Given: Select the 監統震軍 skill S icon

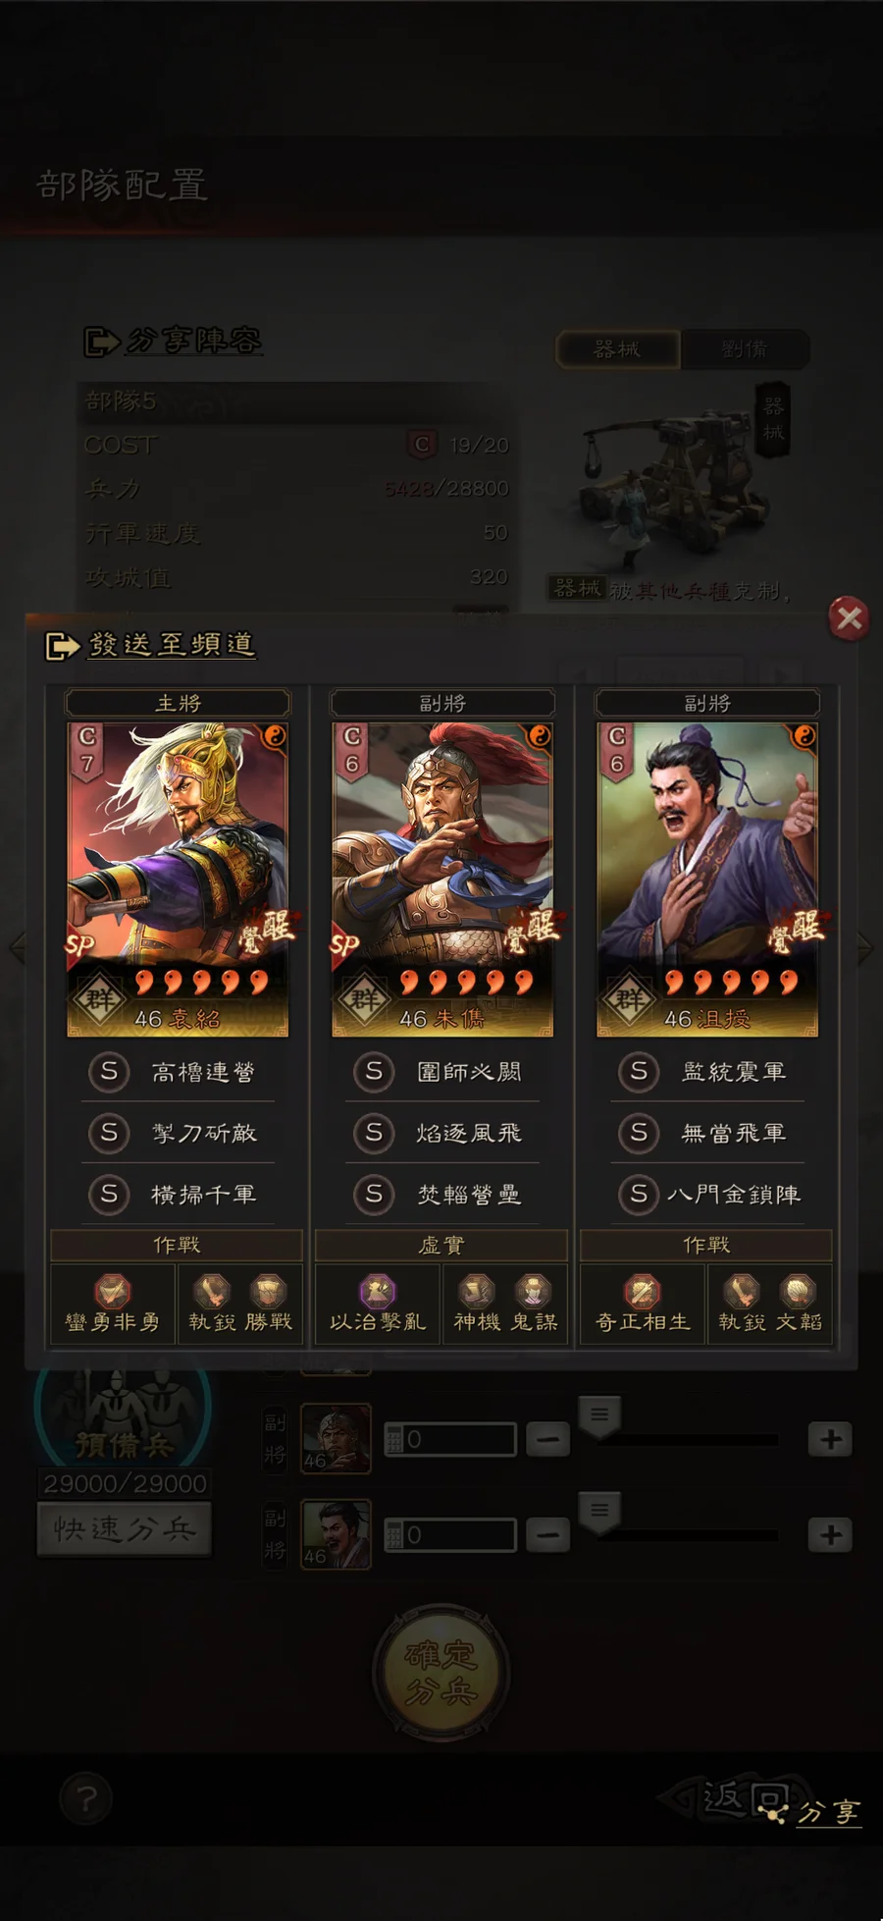Looking at the screenshot, I should tap(639, 1072).
